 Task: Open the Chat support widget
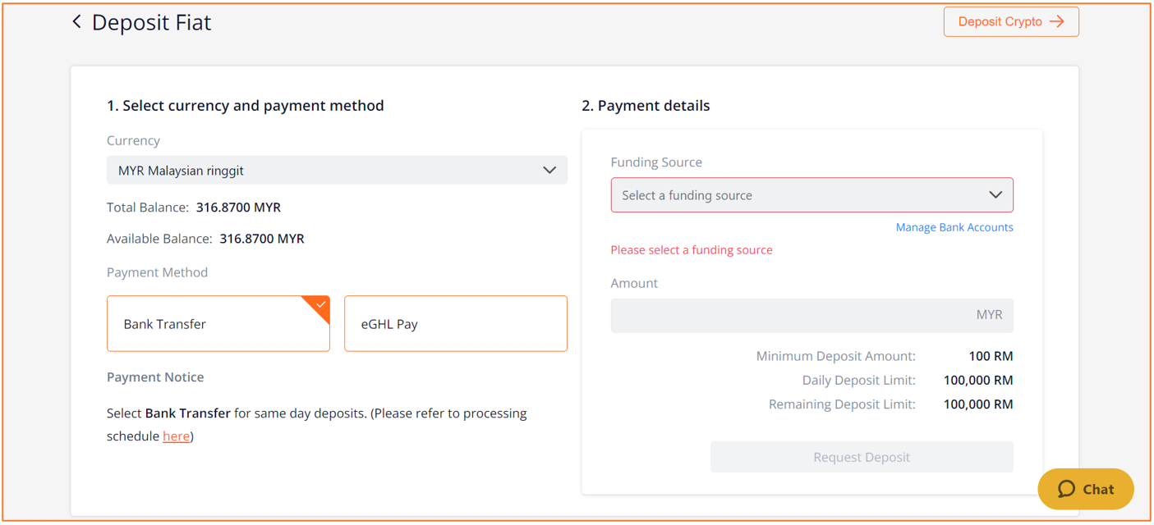(1086, 489)
